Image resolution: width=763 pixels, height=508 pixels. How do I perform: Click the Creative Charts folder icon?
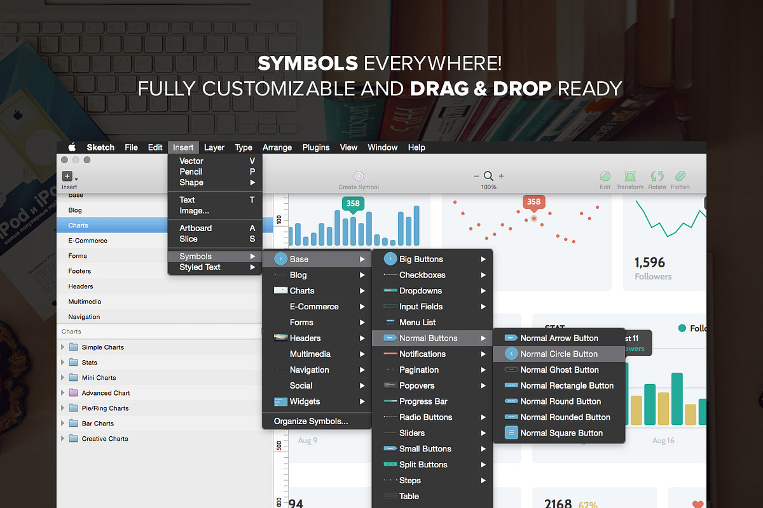click(73, 439)
